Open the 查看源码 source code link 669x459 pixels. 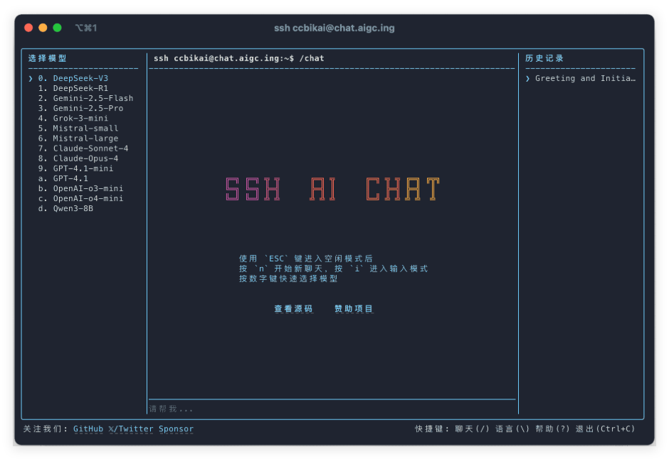coord(293,308)
